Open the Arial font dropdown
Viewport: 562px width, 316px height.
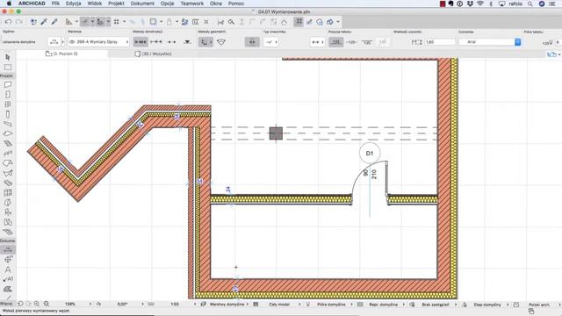coord(490,42)
